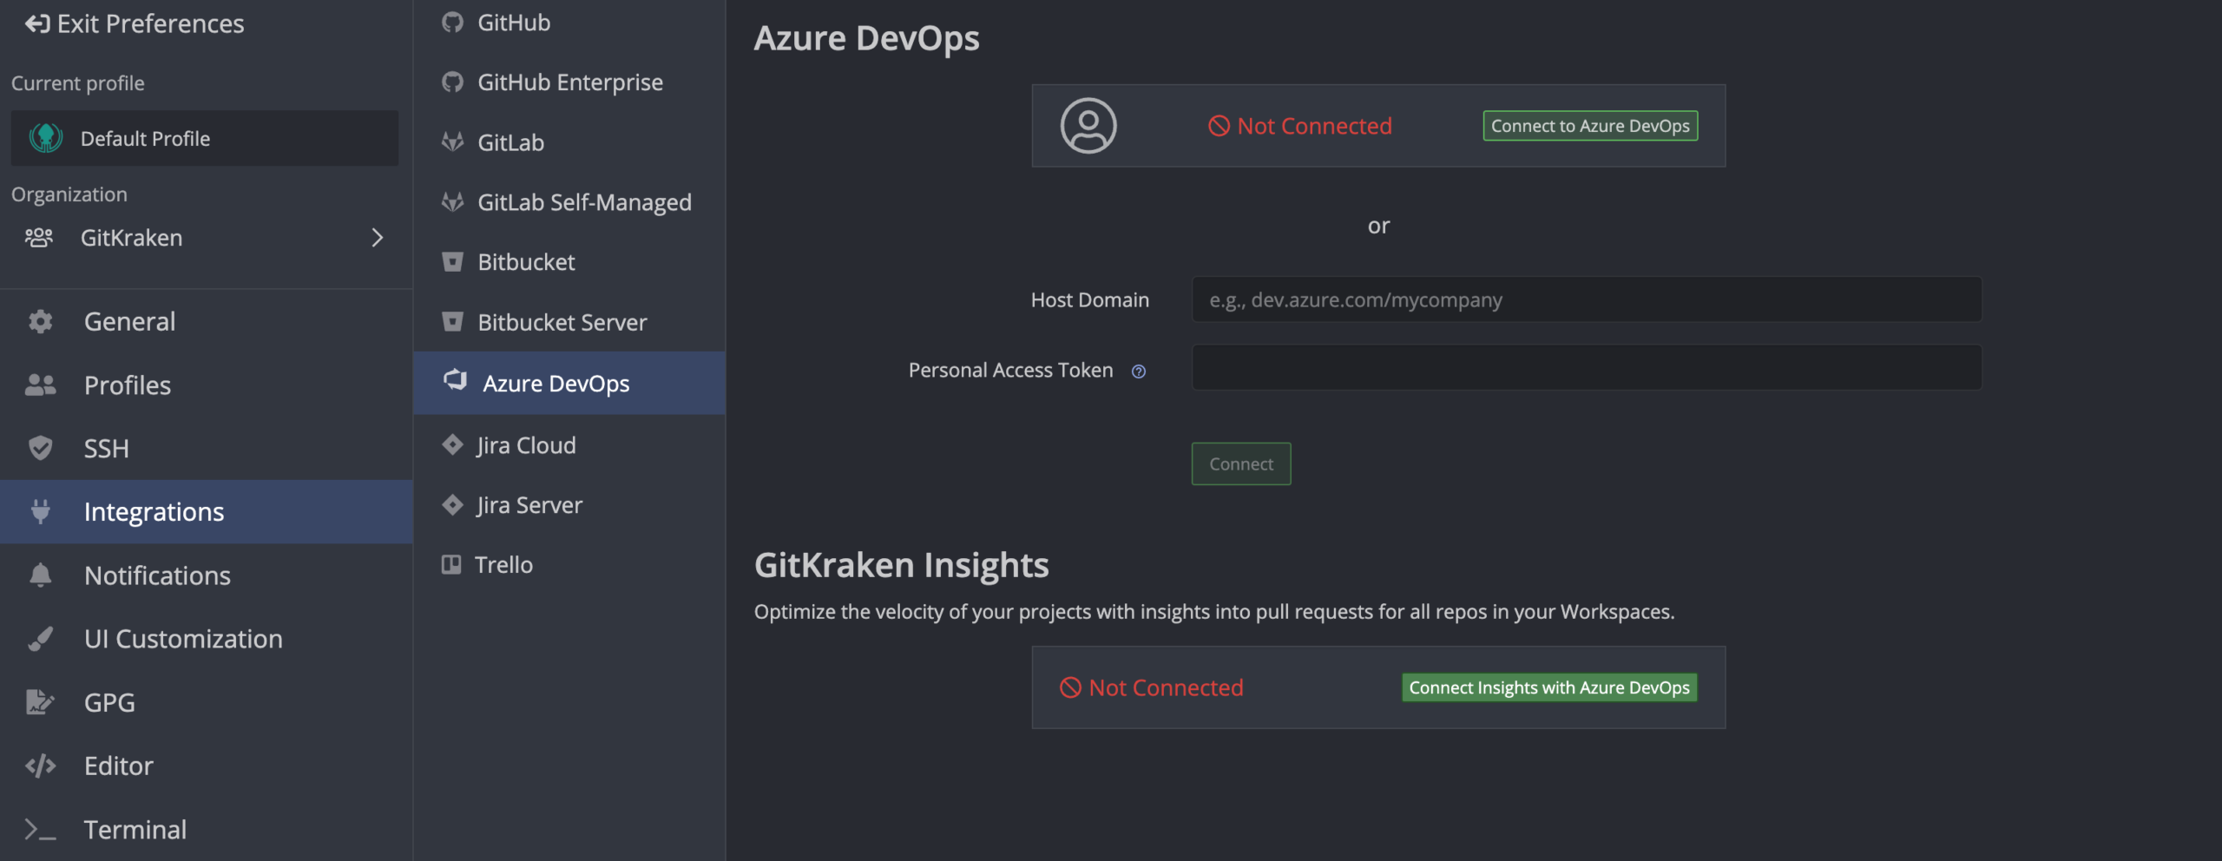Viewport: 2222px width, 861px height.
Task: Select Jira Cloud integration
Action: coord(526,445)
